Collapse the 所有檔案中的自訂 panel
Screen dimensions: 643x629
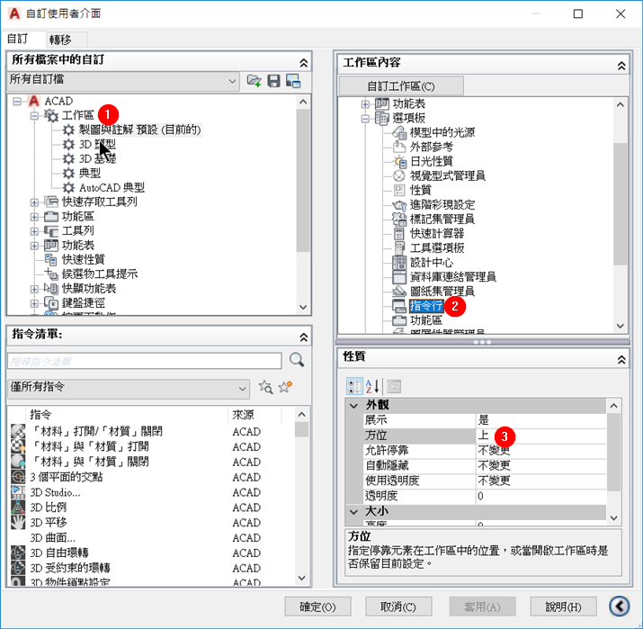pyautogui.click(x=303, y=63)
